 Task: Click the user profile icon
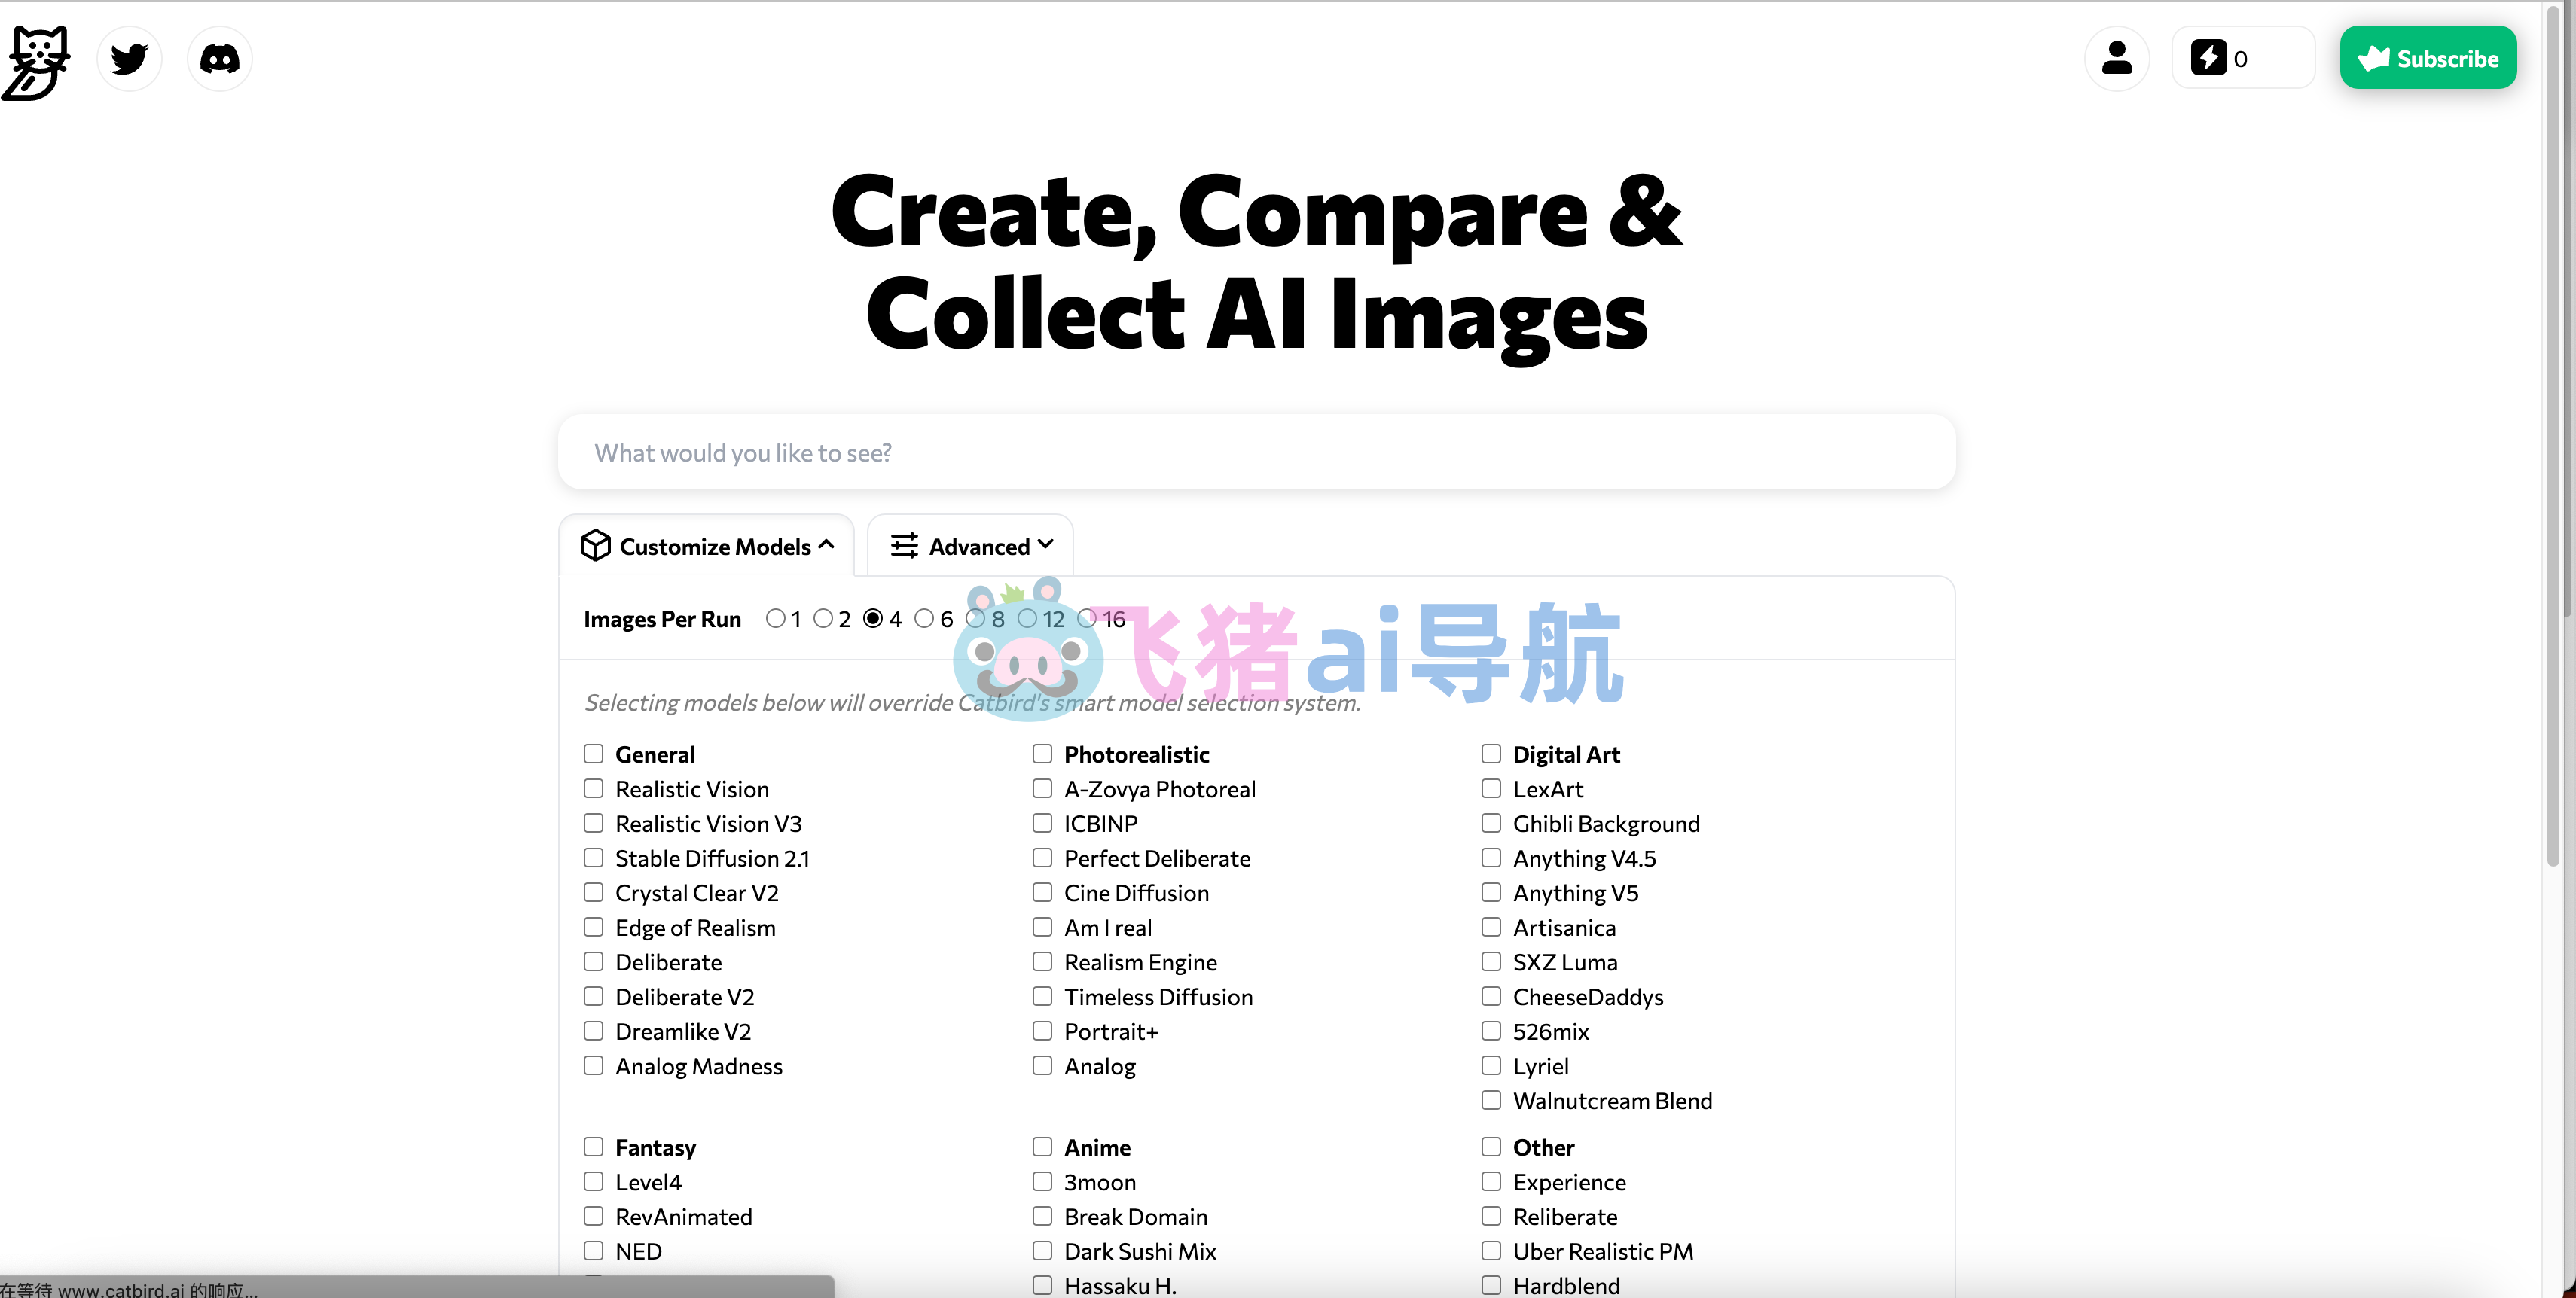[2116, 58]
